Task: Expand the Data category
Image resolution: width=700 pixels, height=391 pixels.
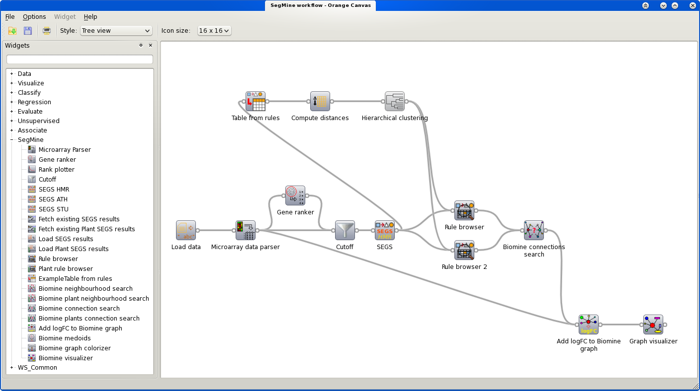Action: tap(11, 74)
